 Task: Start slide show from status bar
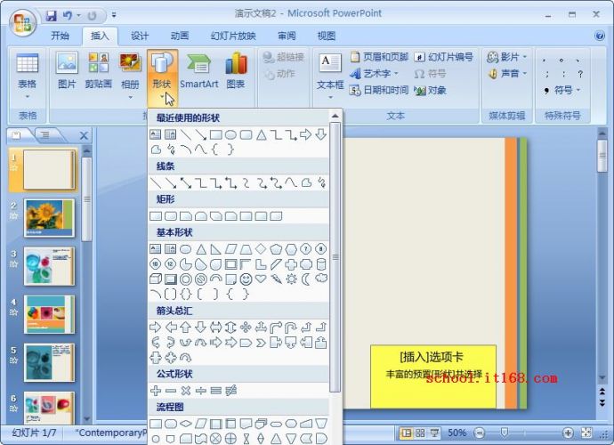434,433
